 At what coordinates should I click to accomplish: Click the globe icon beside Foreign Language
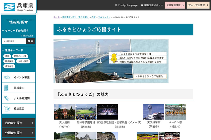coord(116,5)
